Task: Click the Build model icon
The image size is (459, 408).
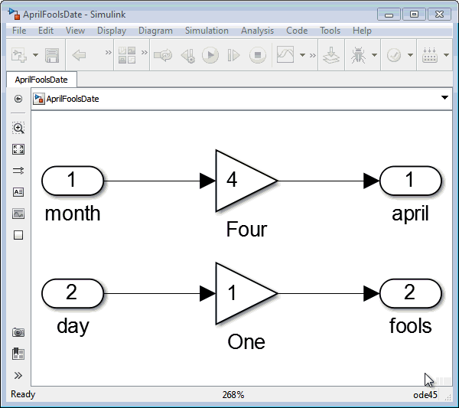Action: (x=330, y=56)
